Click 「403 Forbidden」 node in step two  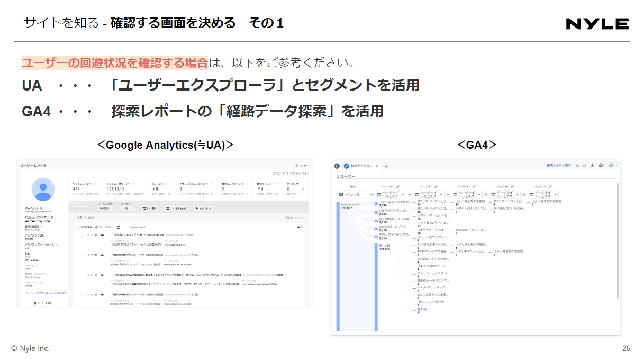(x=432, y=266)
